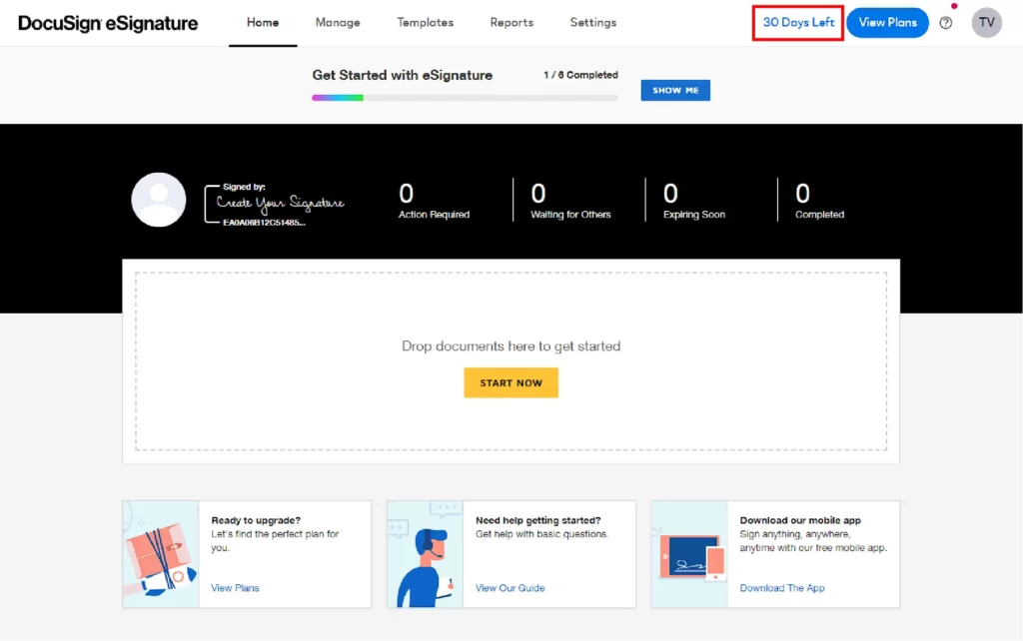Click the Drop documents here area text

pyautogui.click(x=511, y=346)
